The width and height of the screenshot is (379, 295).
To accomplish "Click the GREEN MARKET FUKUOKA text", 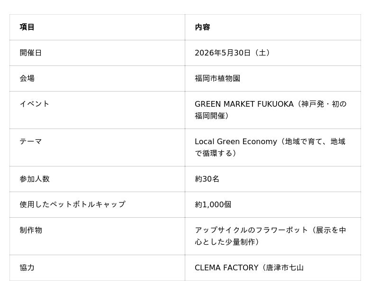I will (x=244, y=104).
